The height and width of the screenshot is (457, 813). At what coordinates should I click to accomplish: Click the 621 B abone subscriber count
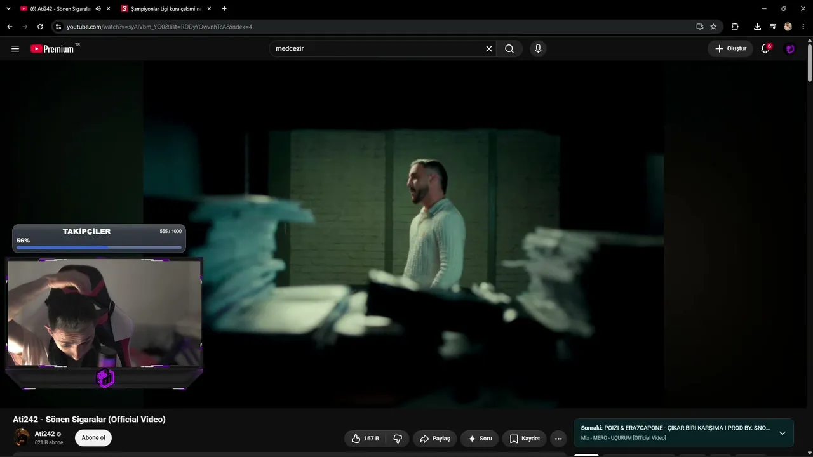[49, 442]
